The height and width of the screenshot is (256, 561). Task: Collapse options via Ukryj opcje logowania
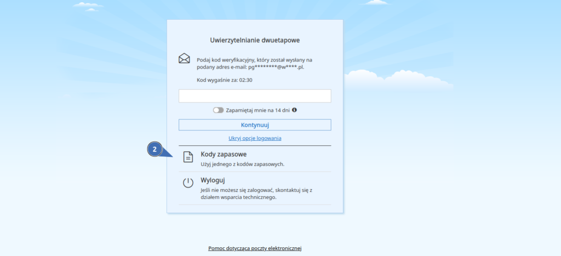point(255,138)
